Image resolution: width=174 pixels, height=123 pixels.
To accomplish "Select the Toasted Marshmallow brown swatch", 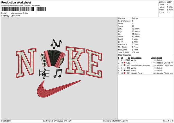I will pyautogui.click(x=124, y=65).
